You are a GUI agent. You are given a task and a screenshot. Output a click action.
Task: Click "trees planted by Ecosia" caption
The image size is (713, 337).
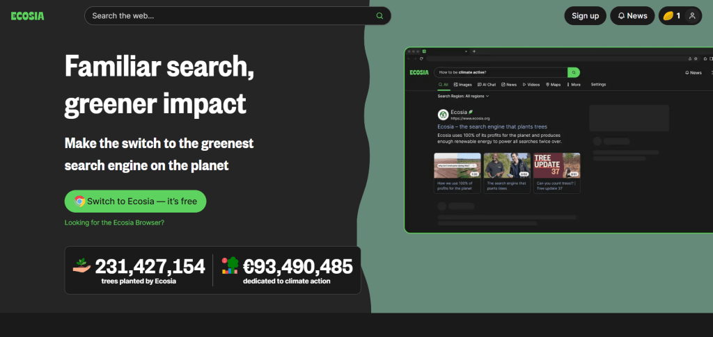(x=139, y=281)
